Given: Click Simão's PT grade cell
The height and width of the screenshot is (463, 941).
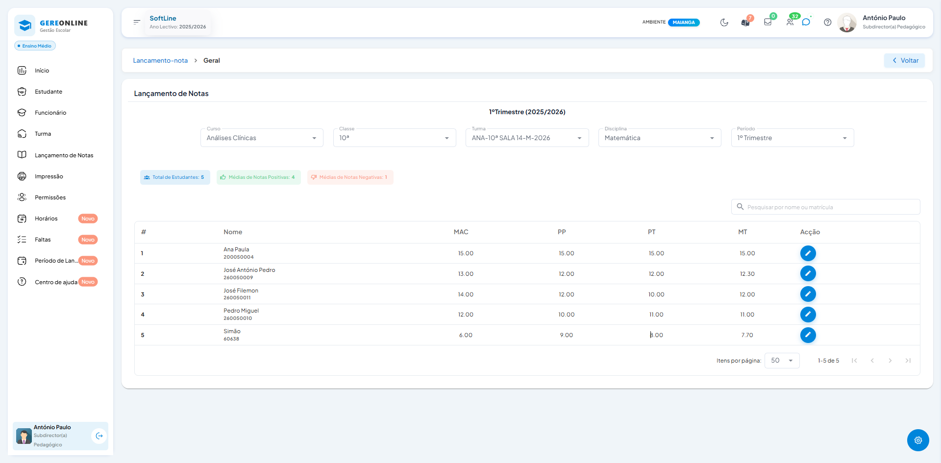Looking at the screenshot, I should [x=656, y=335].
